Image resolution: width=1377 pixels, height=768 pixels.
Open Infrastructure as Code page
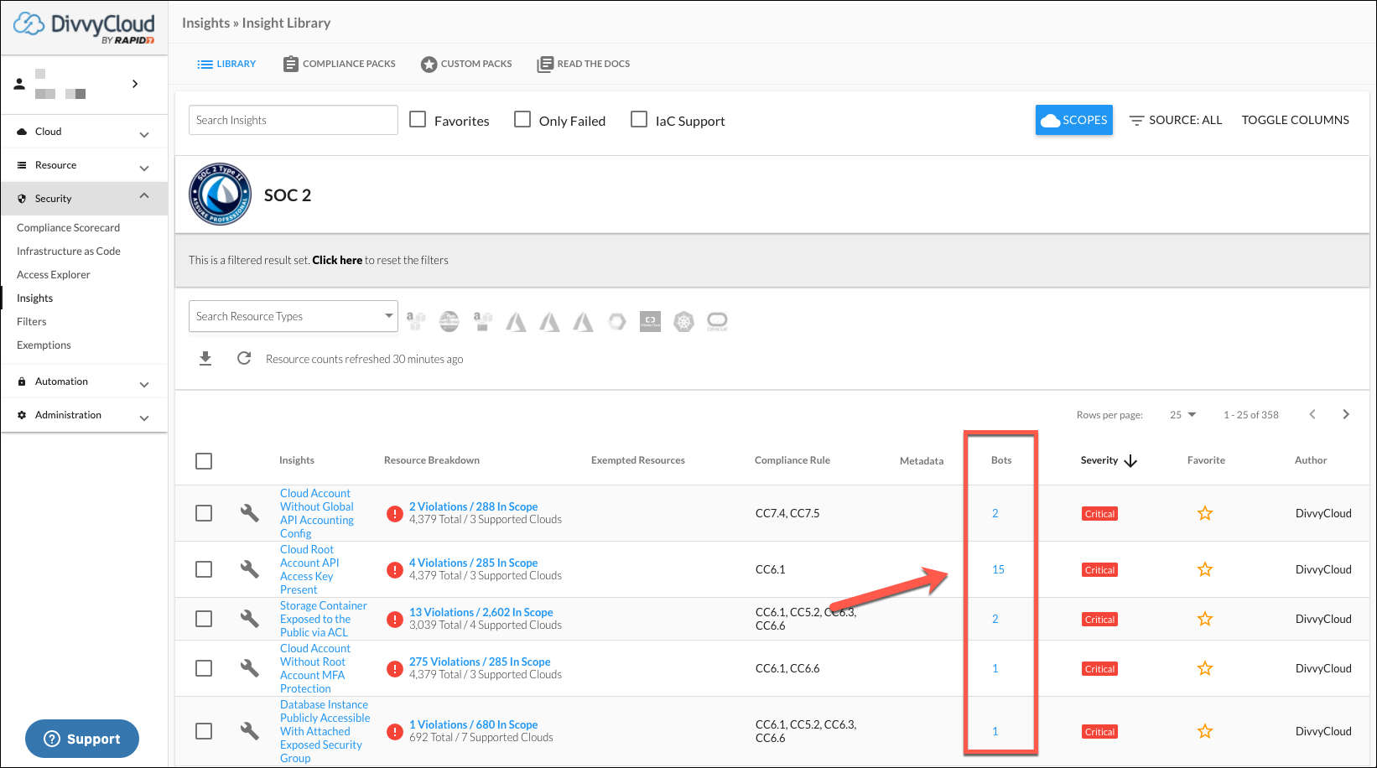[x=69, y=251]
